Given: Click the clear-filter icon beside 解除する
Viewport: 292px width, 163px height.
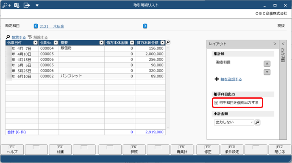Looking at the screenshot, I should [x=30, y=37].
